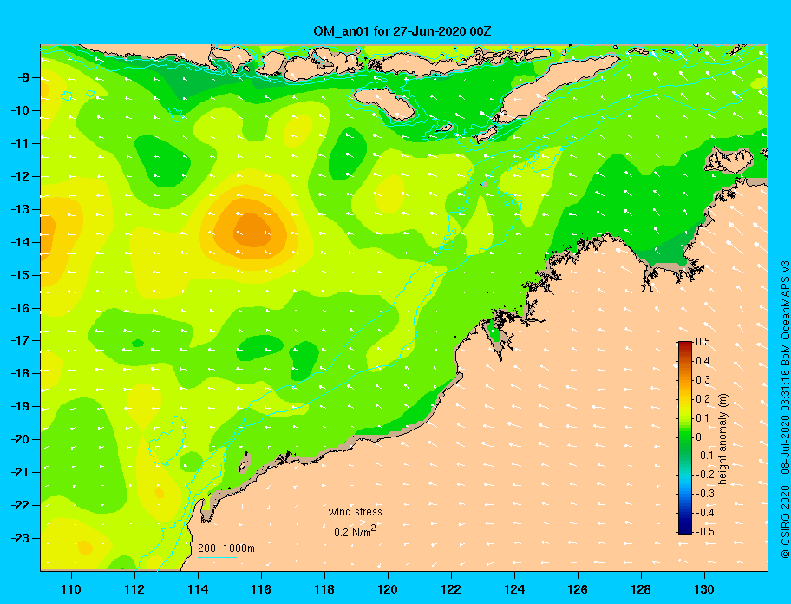Click the '200 1000m' bathymetry legend text
791x604 pixels.
(x=226, y=548)
